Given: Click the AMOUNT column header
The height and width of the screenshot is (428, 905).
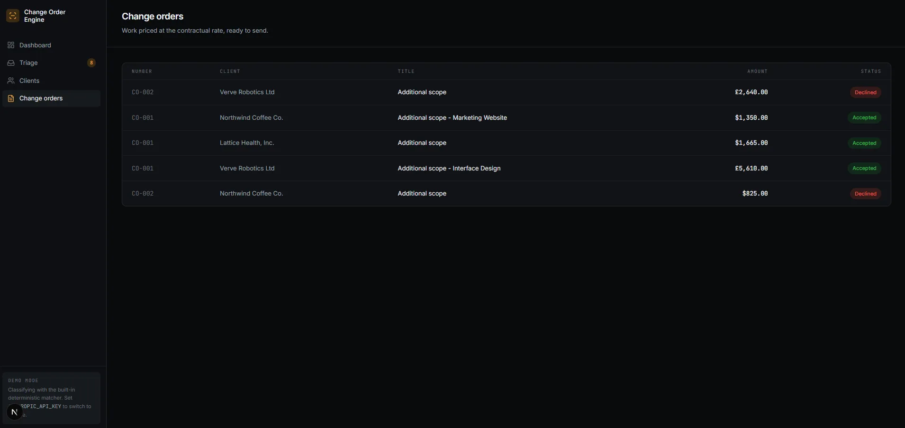Looking at the screenshot, I should (x=757, y=71).
